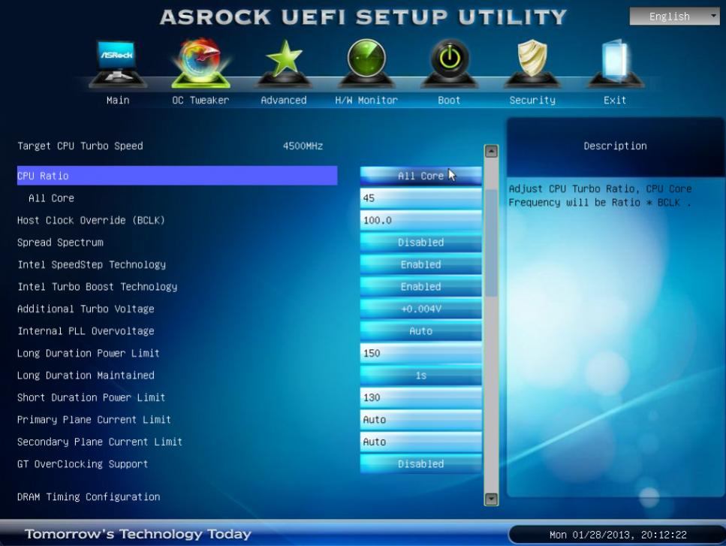Screen dimensions: 726x546
Task: Select the Short Duration Power Limit label
Action: coord(91,397)
